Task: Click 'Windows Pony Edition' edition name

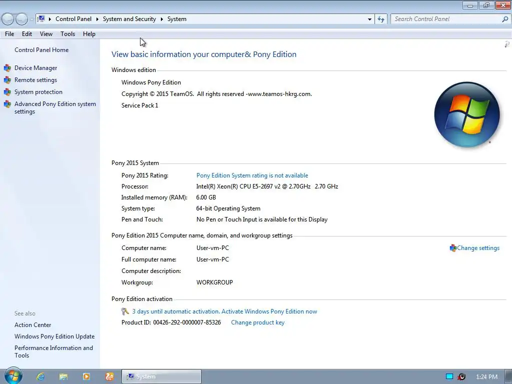Action: pyautogui.click(x=151, y=82)
